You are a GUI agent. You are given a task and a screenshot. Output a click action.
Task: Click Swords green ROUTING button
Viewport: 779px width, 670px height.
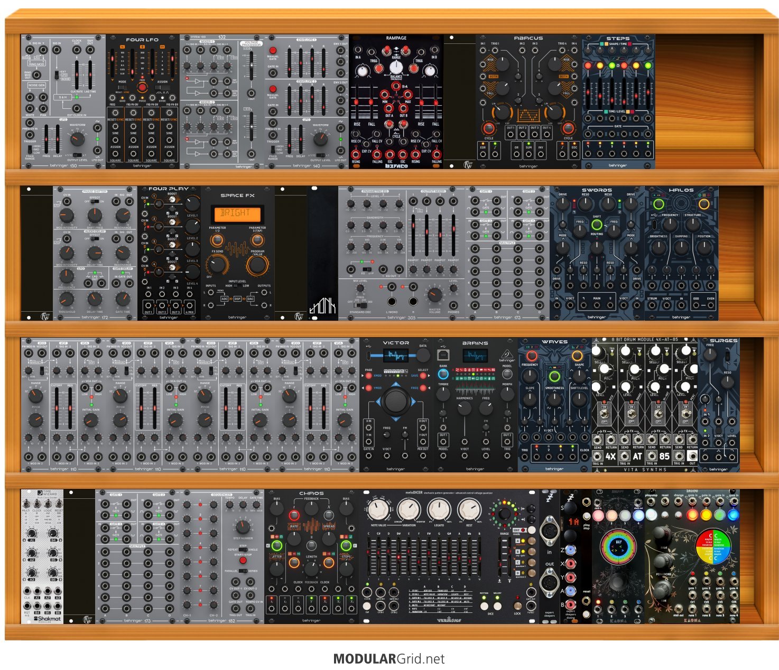click(597, 226)
